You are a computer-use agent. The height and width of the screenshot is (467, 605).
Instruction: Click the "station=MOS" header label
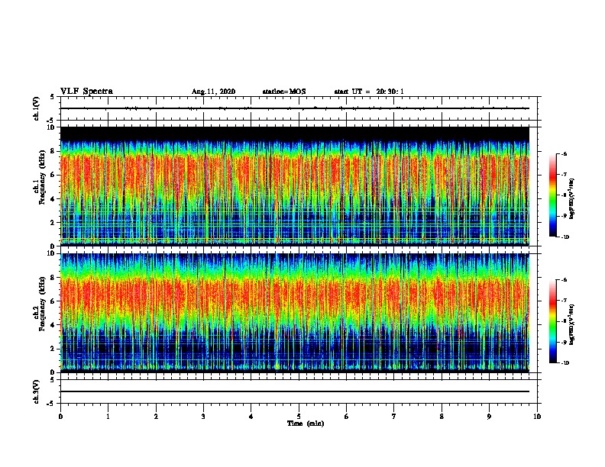(x=284, y=92)
